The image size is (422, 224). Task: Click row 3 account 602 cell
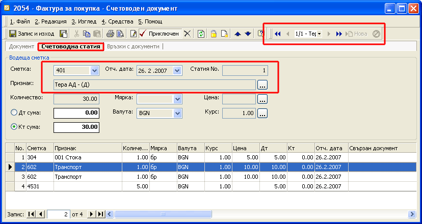point(40,177)
